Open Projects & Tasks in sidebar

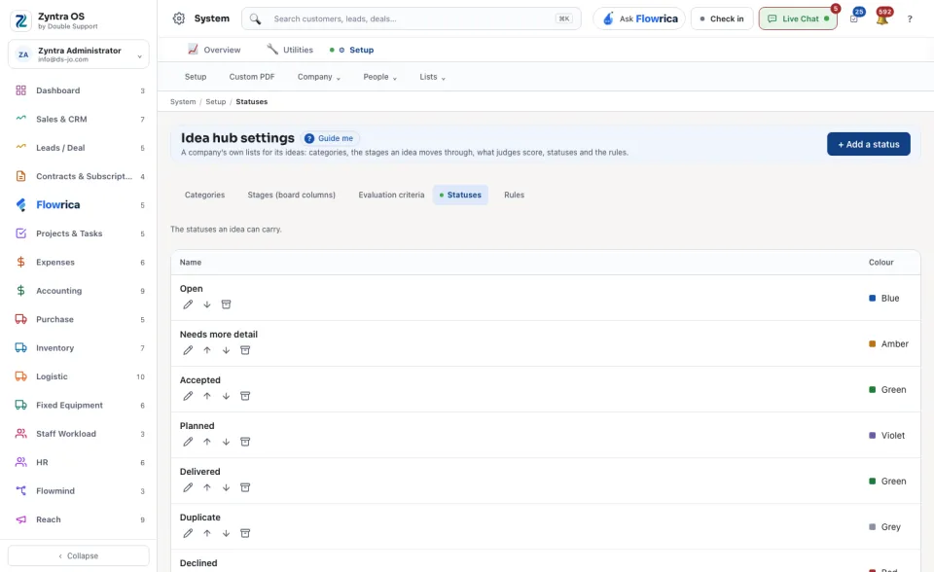pyautogui.click(x=79, y=233)
